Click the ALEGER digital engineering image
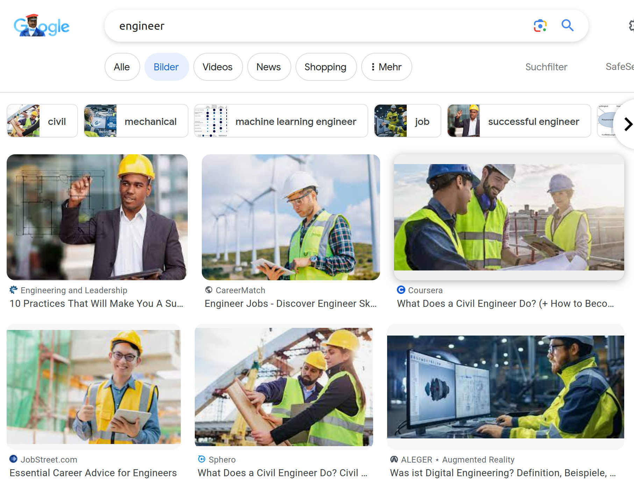 [505, 387]
